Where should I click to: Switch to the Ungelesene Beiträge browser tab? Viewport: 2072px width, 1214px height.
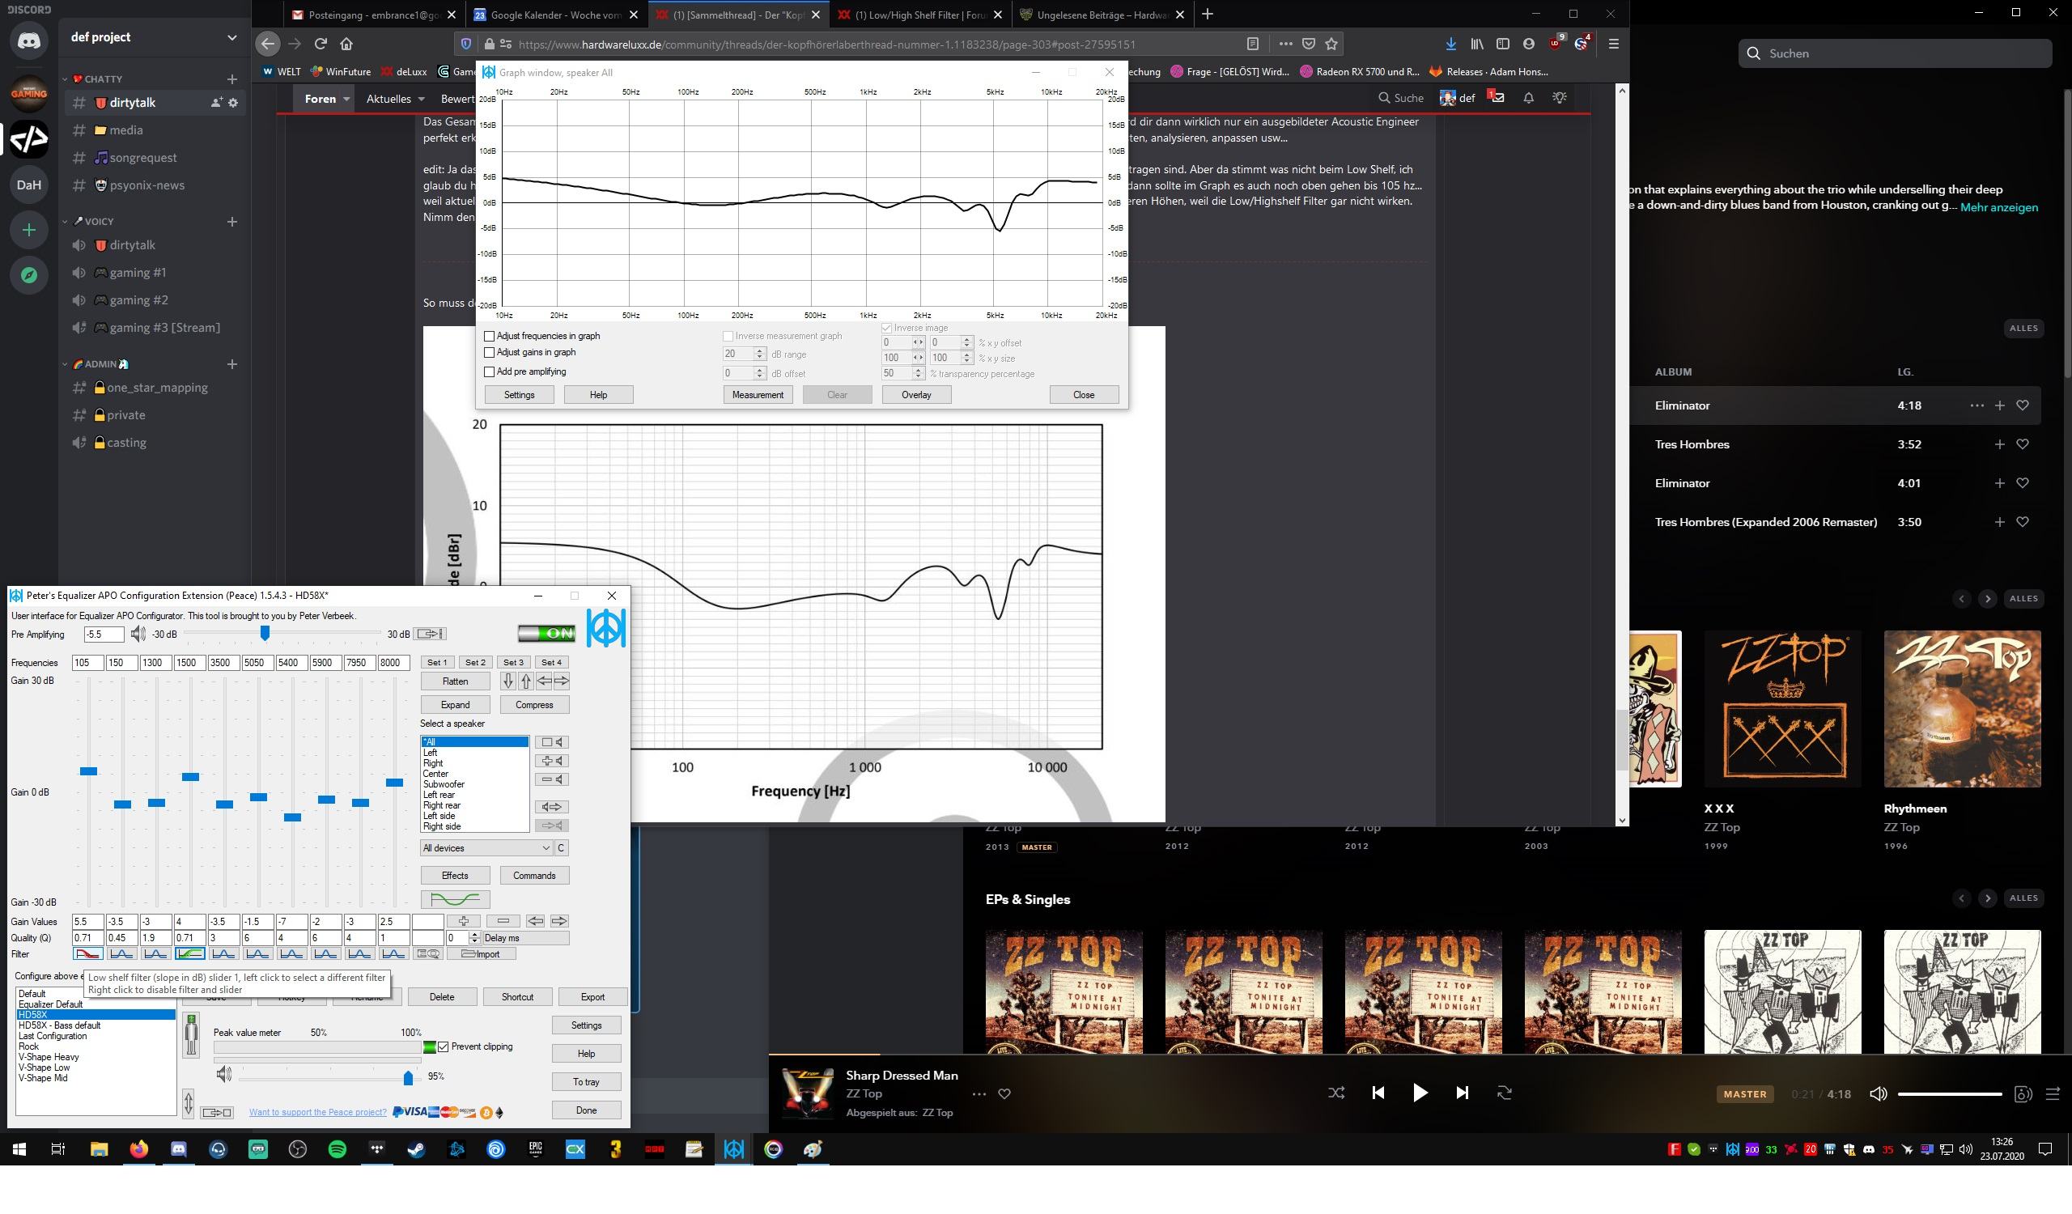(1102, 15)
